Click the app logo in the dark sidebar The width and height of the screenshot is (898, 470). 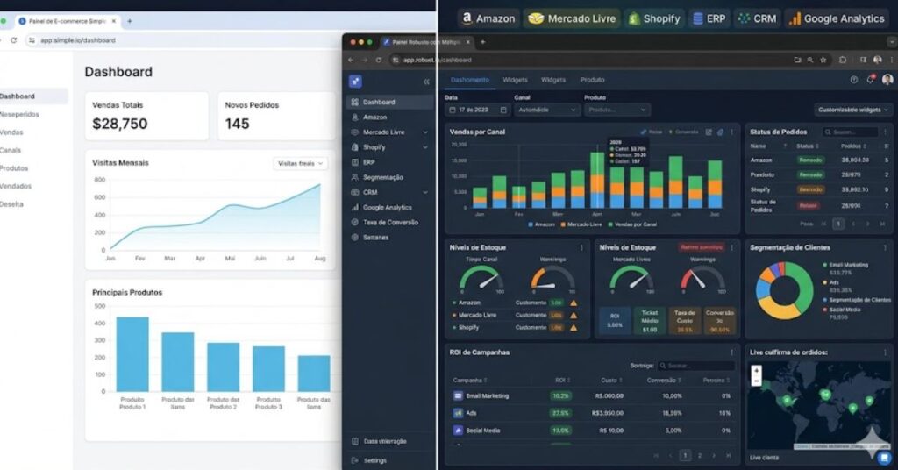point(355,82)
